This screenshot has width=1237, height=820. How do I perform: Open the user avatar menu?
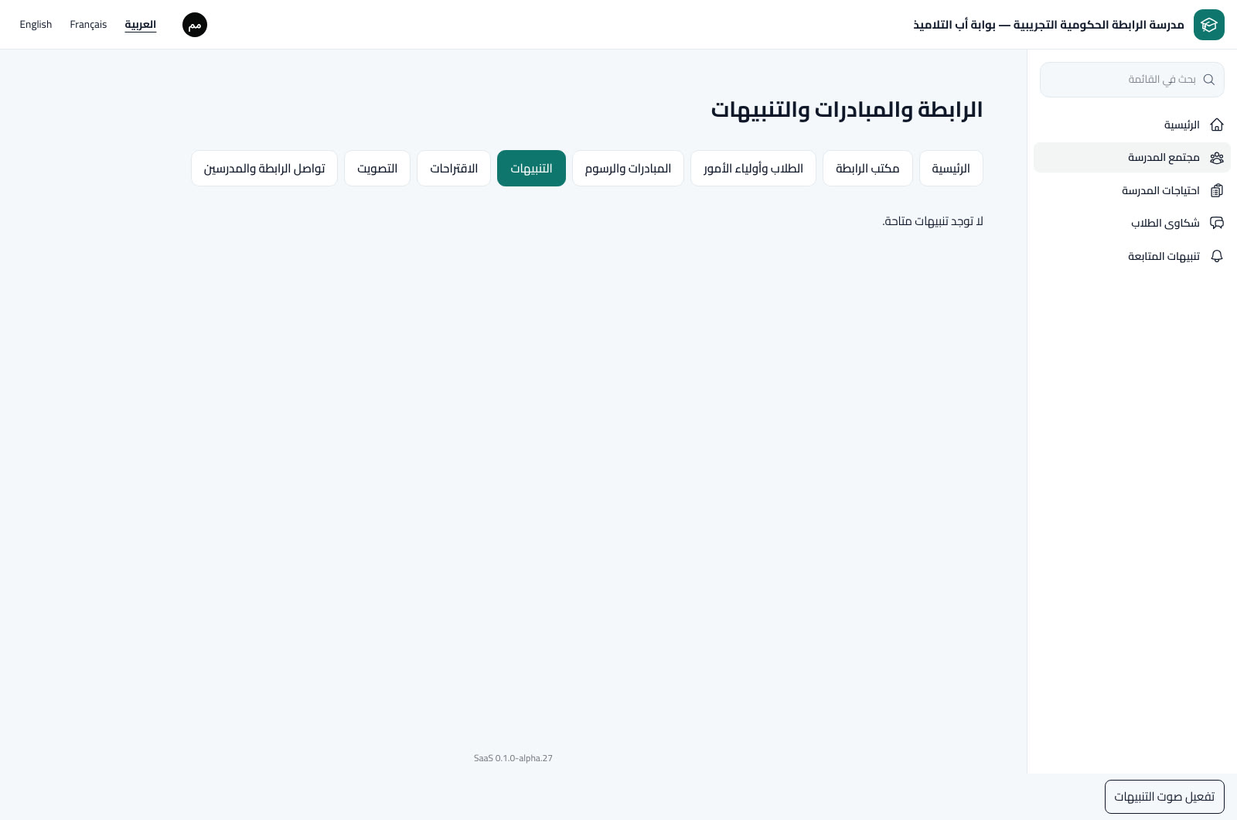195,25
